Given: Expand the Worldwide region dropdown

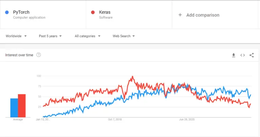Looking at the screenshot, I should (x=16, y=36).
